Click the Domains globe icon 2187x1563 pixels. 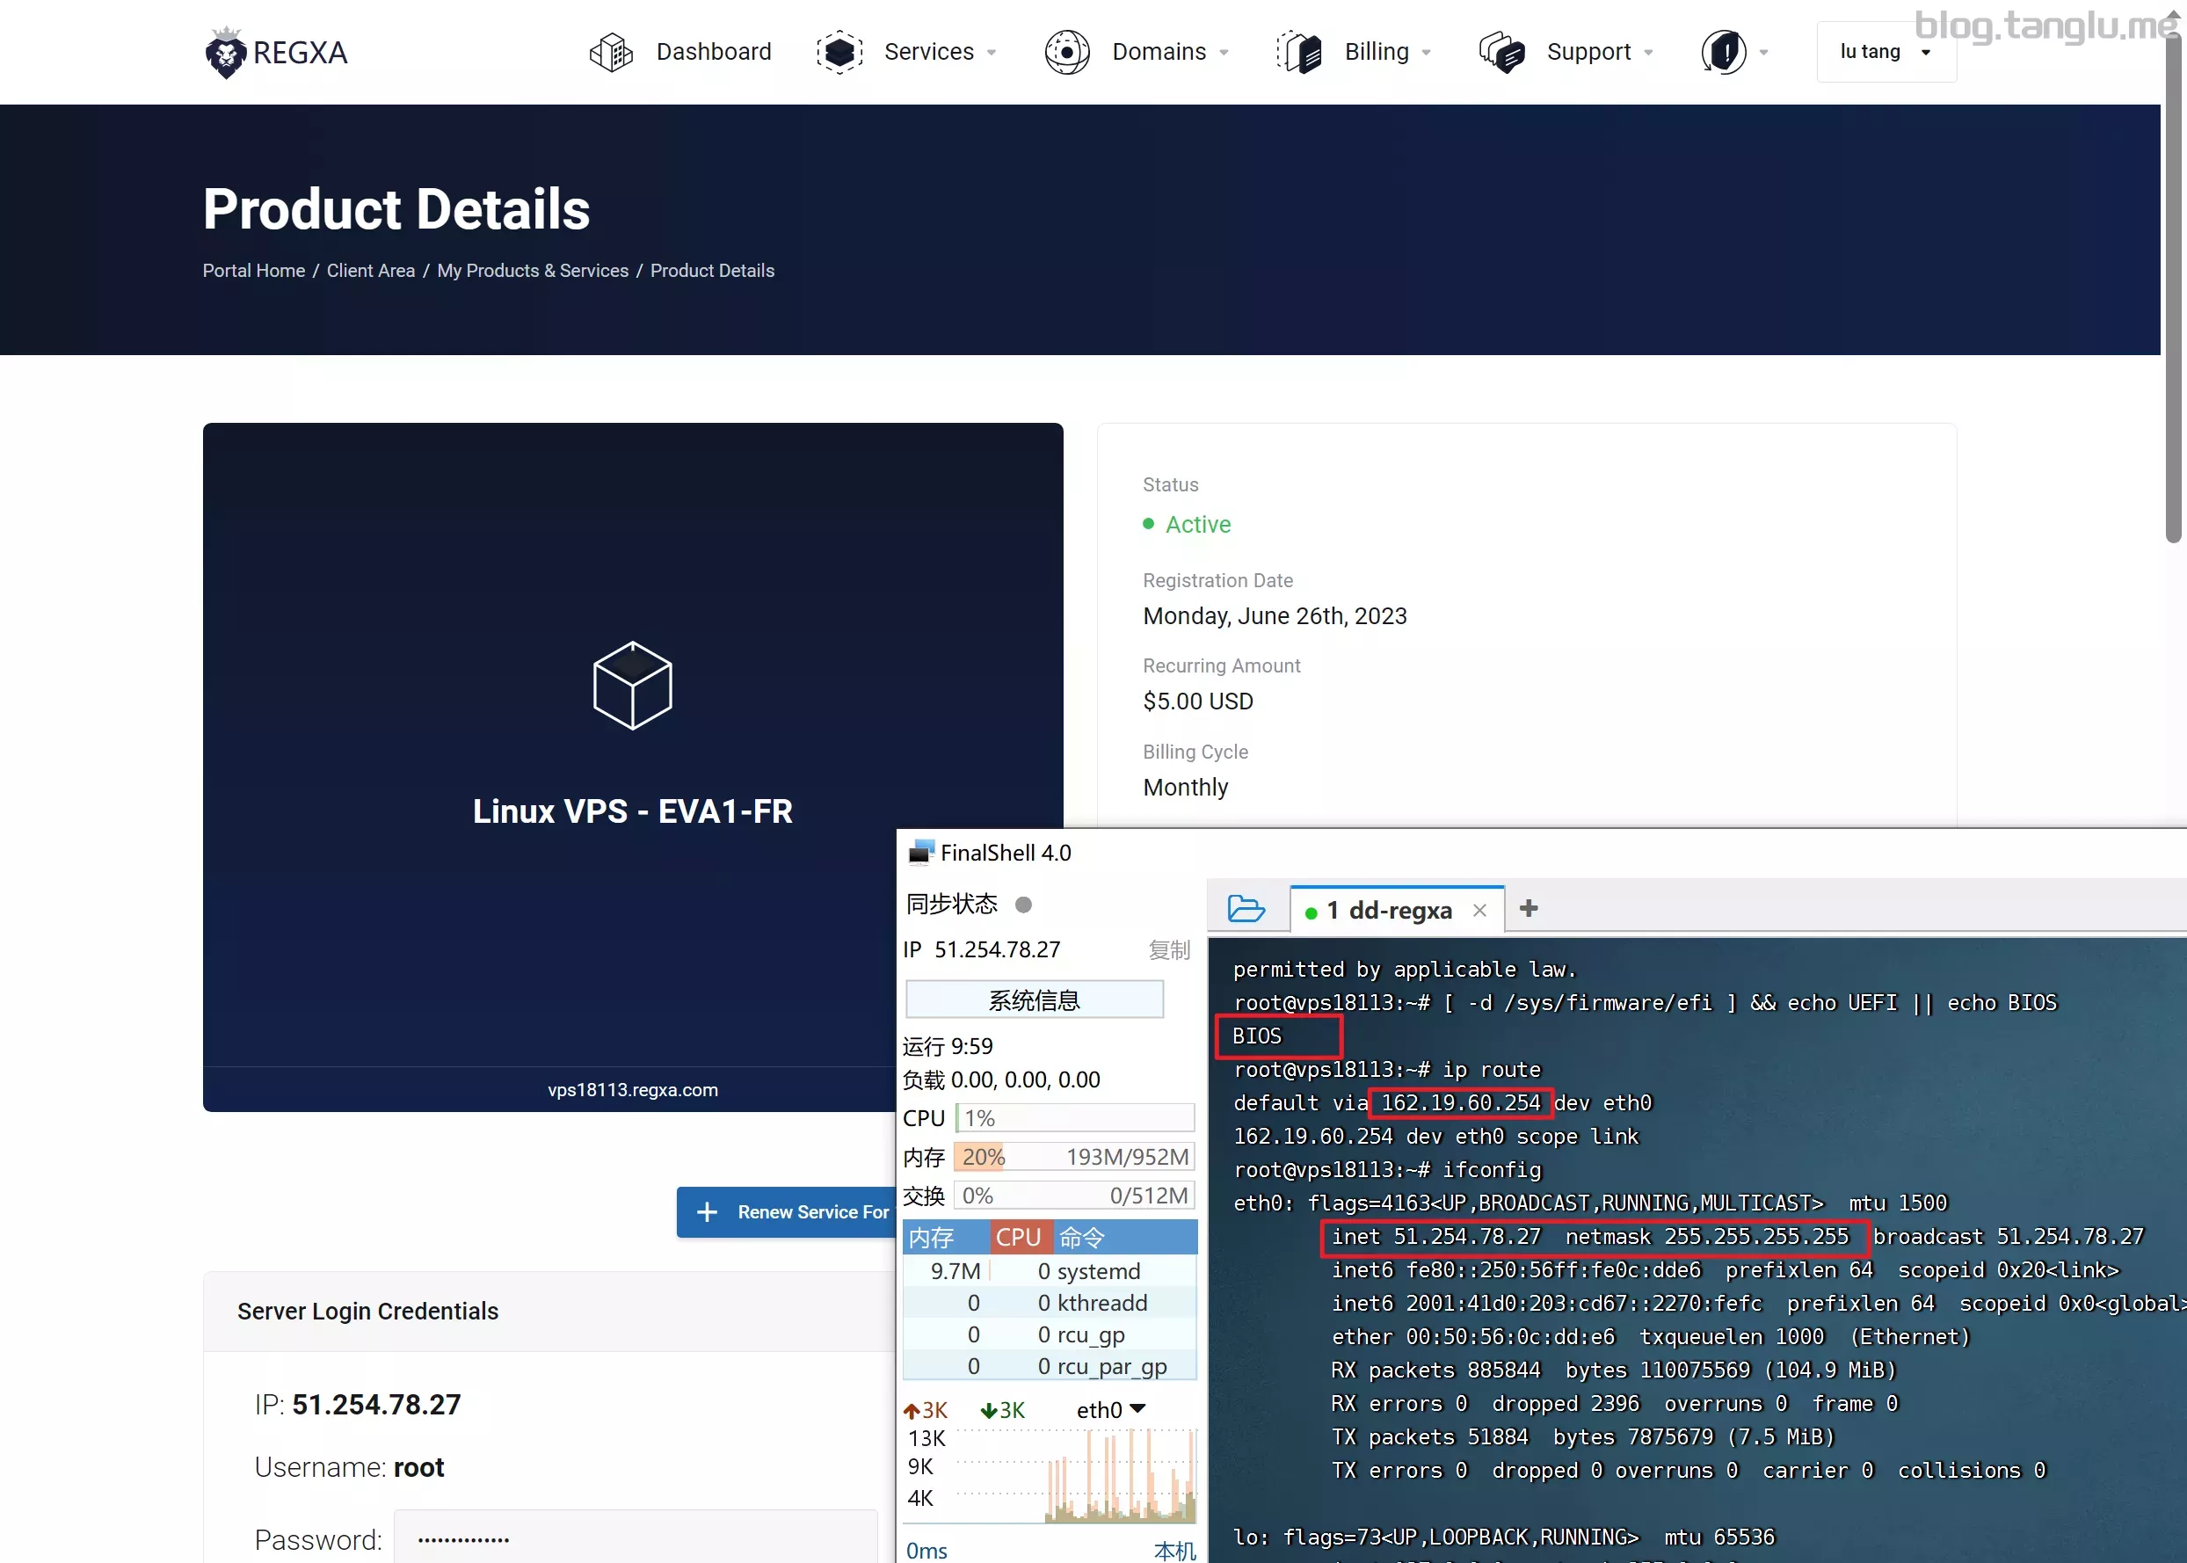click(1067, 52)
